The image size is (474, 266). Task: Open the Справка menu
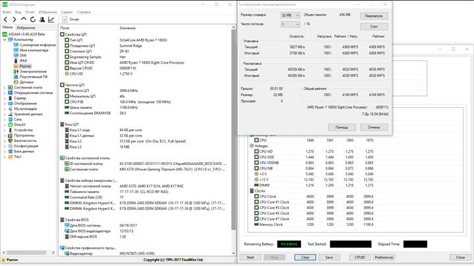click(84, 12)
